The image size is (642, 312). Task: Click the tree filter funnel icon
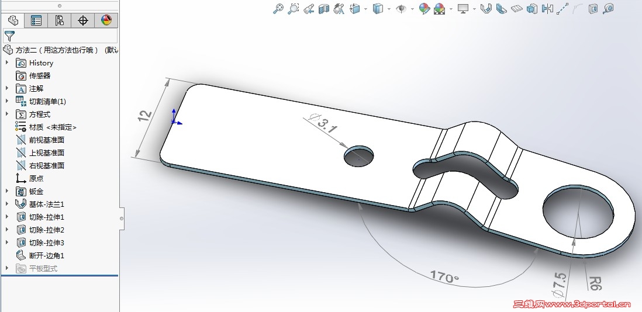coord(9,36)
